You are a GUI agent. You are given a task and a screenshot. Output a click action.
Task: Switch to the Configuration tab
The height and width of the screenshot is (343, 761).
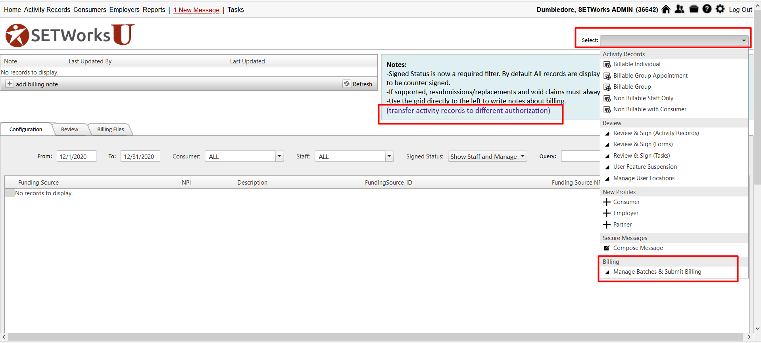(26, 129)
